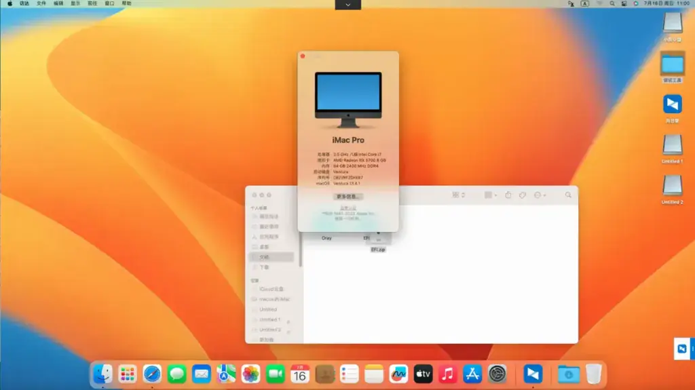
Task: Open the 访达 (Finder) menu
Action: (x=24, y=3)
